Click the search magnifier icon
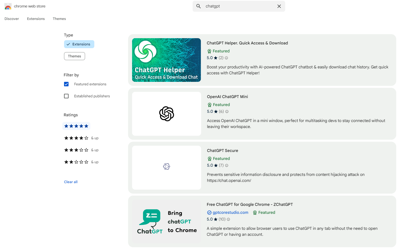The width and height of the screenshot is (411, 249). 198,6
